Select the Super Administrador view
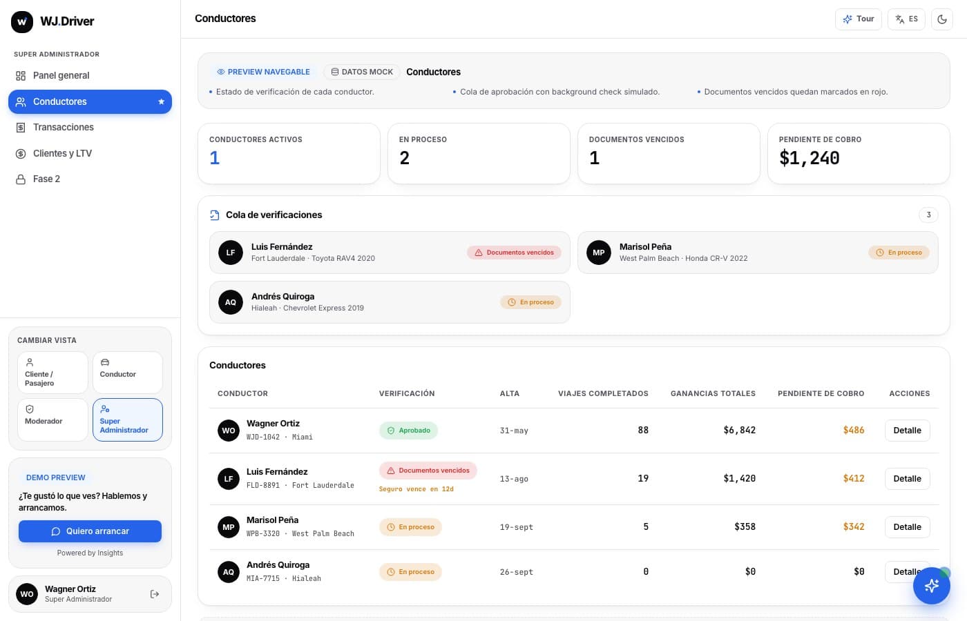The image size is (967, 621). click(x=128, y=420)
